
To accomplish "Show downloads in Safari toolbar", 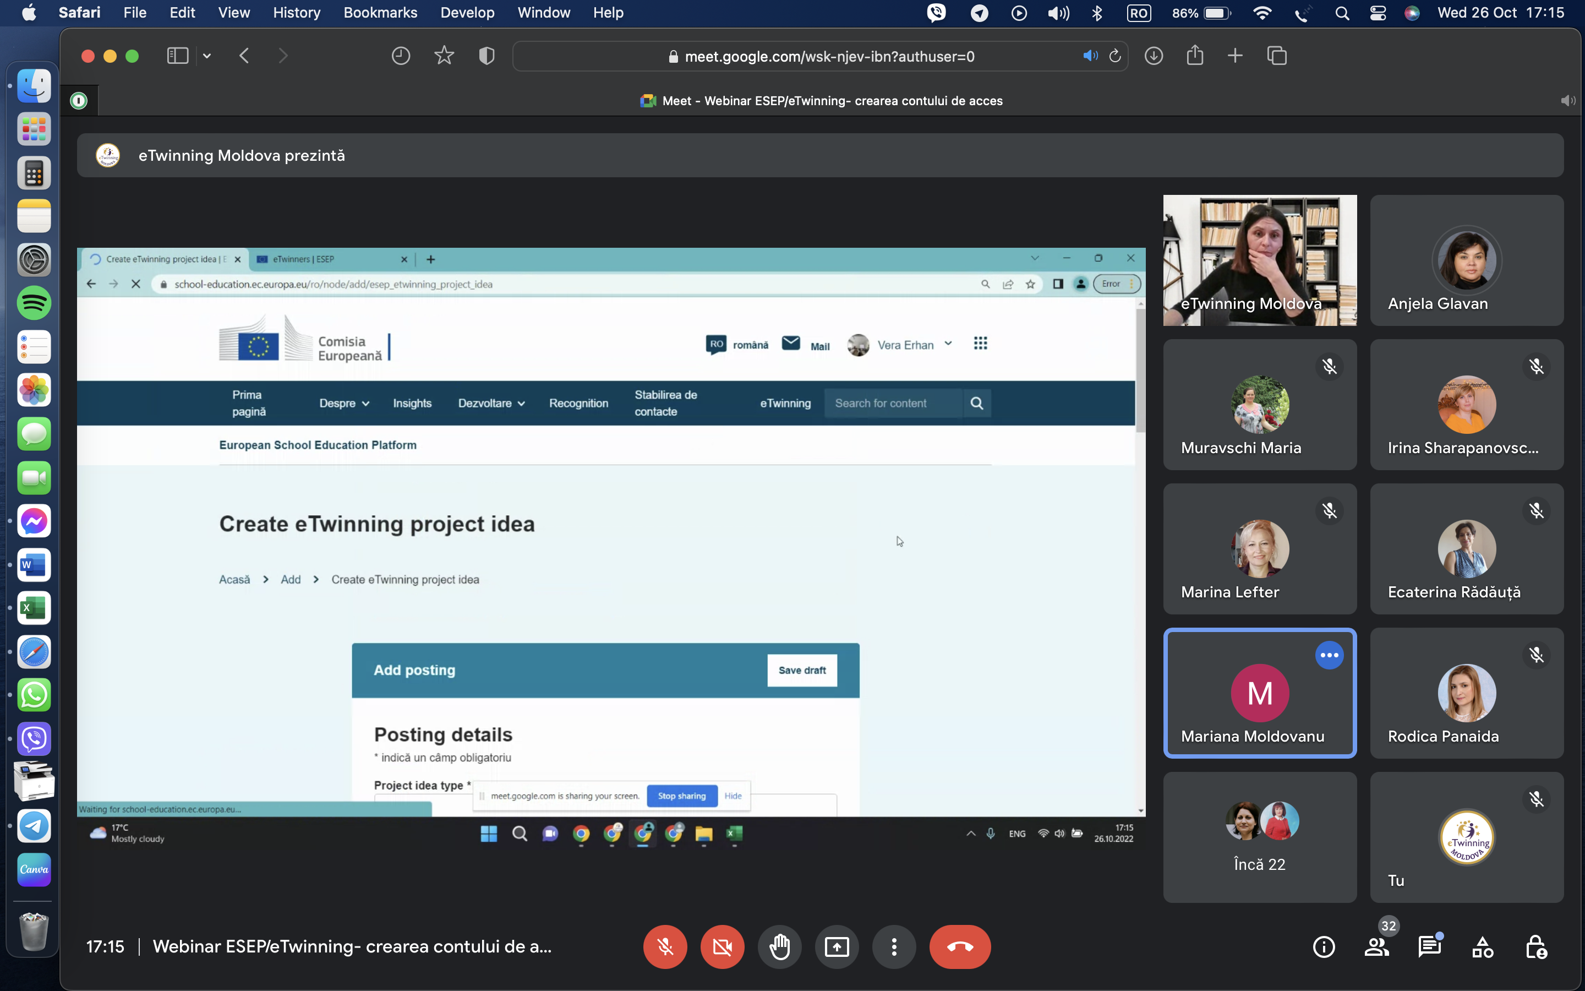I will point(1154,56).
